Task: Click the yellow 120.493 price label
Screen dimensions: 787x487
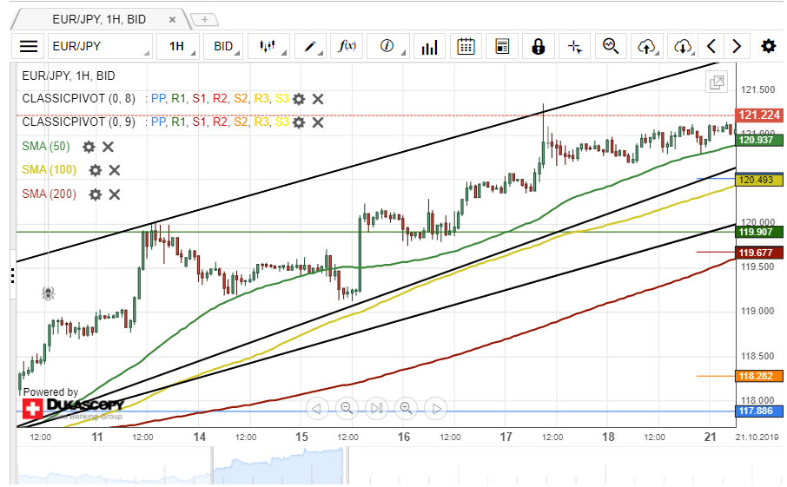Action: (x=759, y=180)
